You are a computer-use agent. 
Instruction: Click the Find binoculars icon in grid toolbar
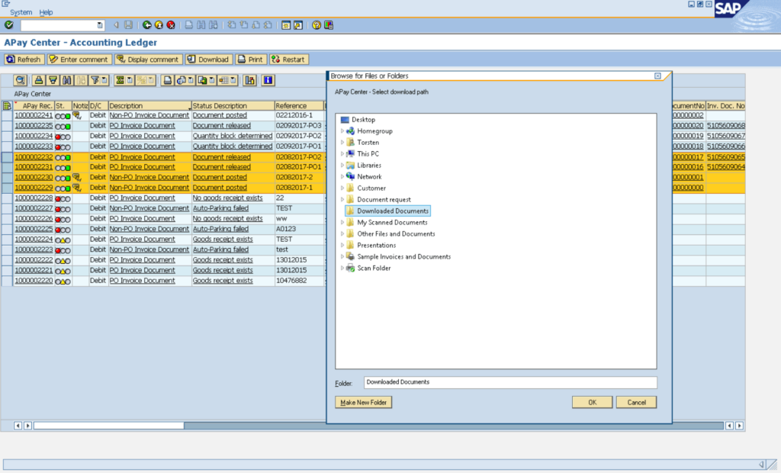click(67, 80)
